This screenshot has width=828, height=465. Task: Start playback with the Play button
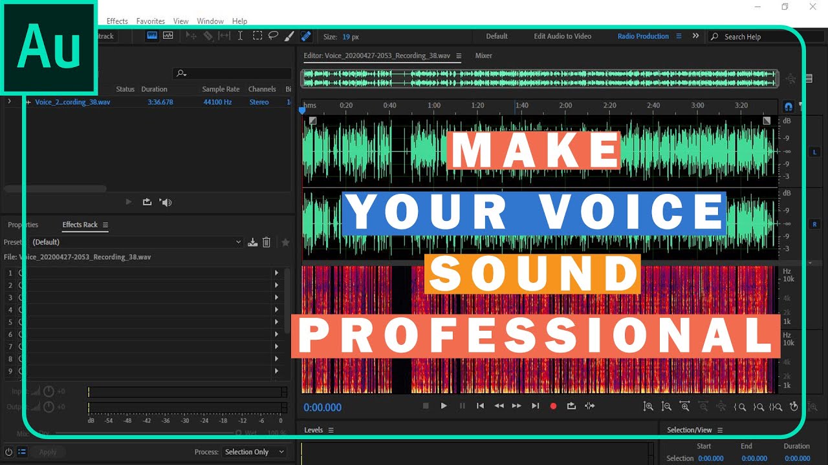(444, 406)
